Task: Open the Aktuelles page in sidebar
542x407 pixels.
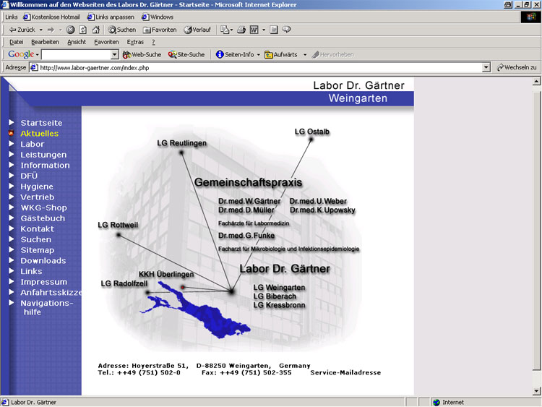Action: tap(39, 134)
